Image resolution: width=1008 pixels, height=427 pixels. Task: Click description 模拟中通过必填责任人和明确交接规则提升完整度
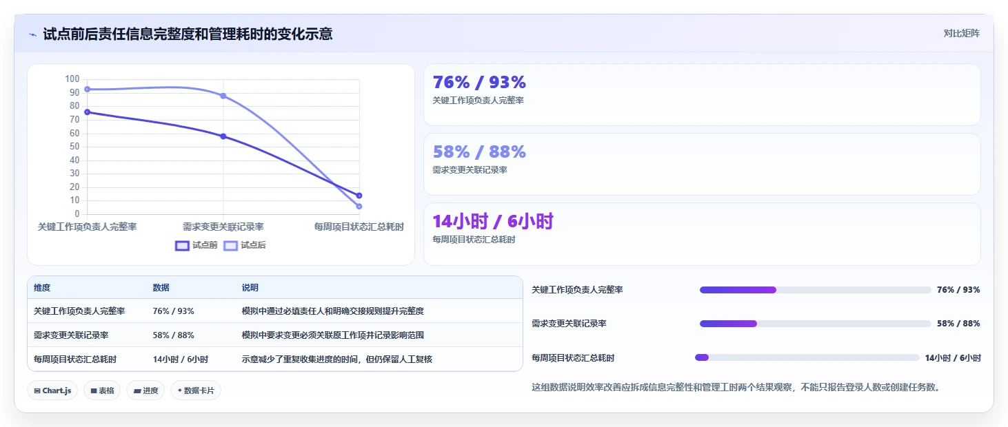coord(332,311)
